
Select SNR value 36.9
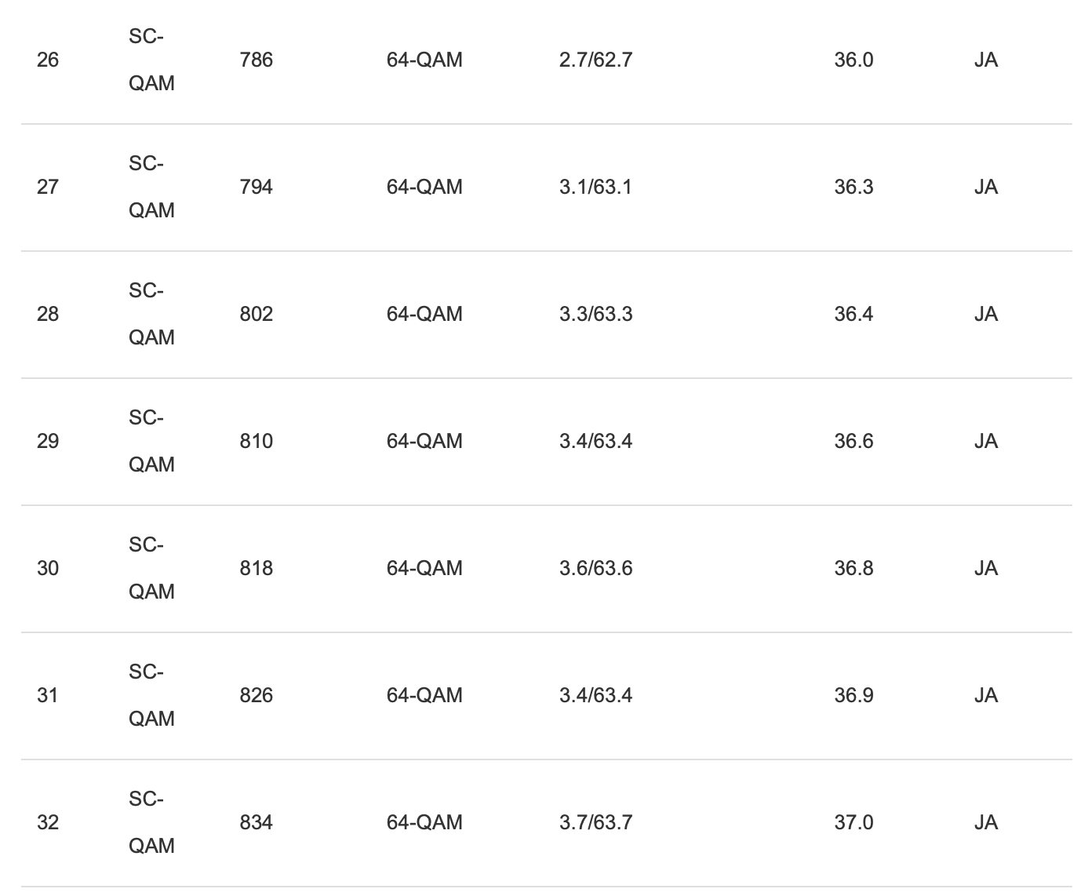854,696
